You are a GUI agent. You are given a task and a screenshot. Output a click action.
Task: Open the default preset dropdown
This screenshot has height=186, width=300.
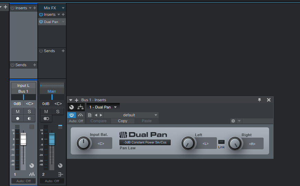click(x=131, y=115)
